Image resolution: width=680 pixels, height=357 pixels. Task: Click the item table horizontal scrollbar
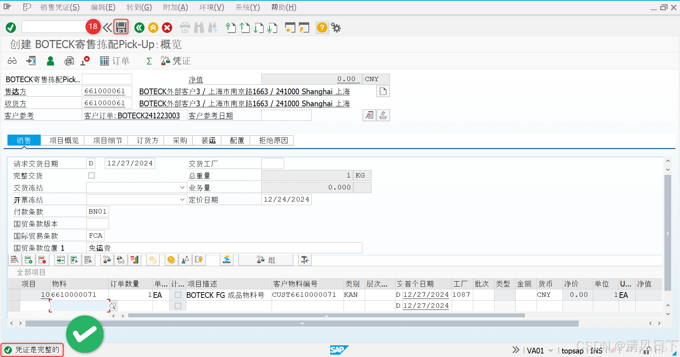coord(326,316)
